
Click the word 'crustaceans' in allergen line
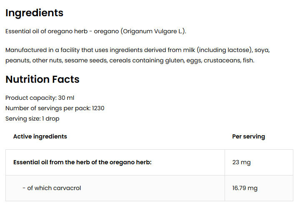pos(222,60)
